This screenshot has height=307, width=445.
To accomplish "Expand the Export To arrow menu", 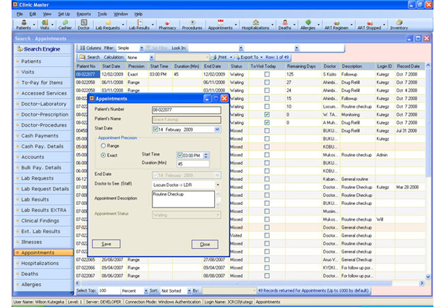I will 261,57.
